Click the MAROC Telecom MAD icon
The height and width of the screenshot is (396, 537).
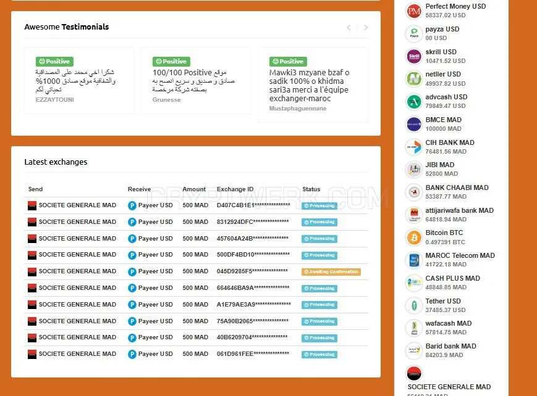[x=414, y=260]
